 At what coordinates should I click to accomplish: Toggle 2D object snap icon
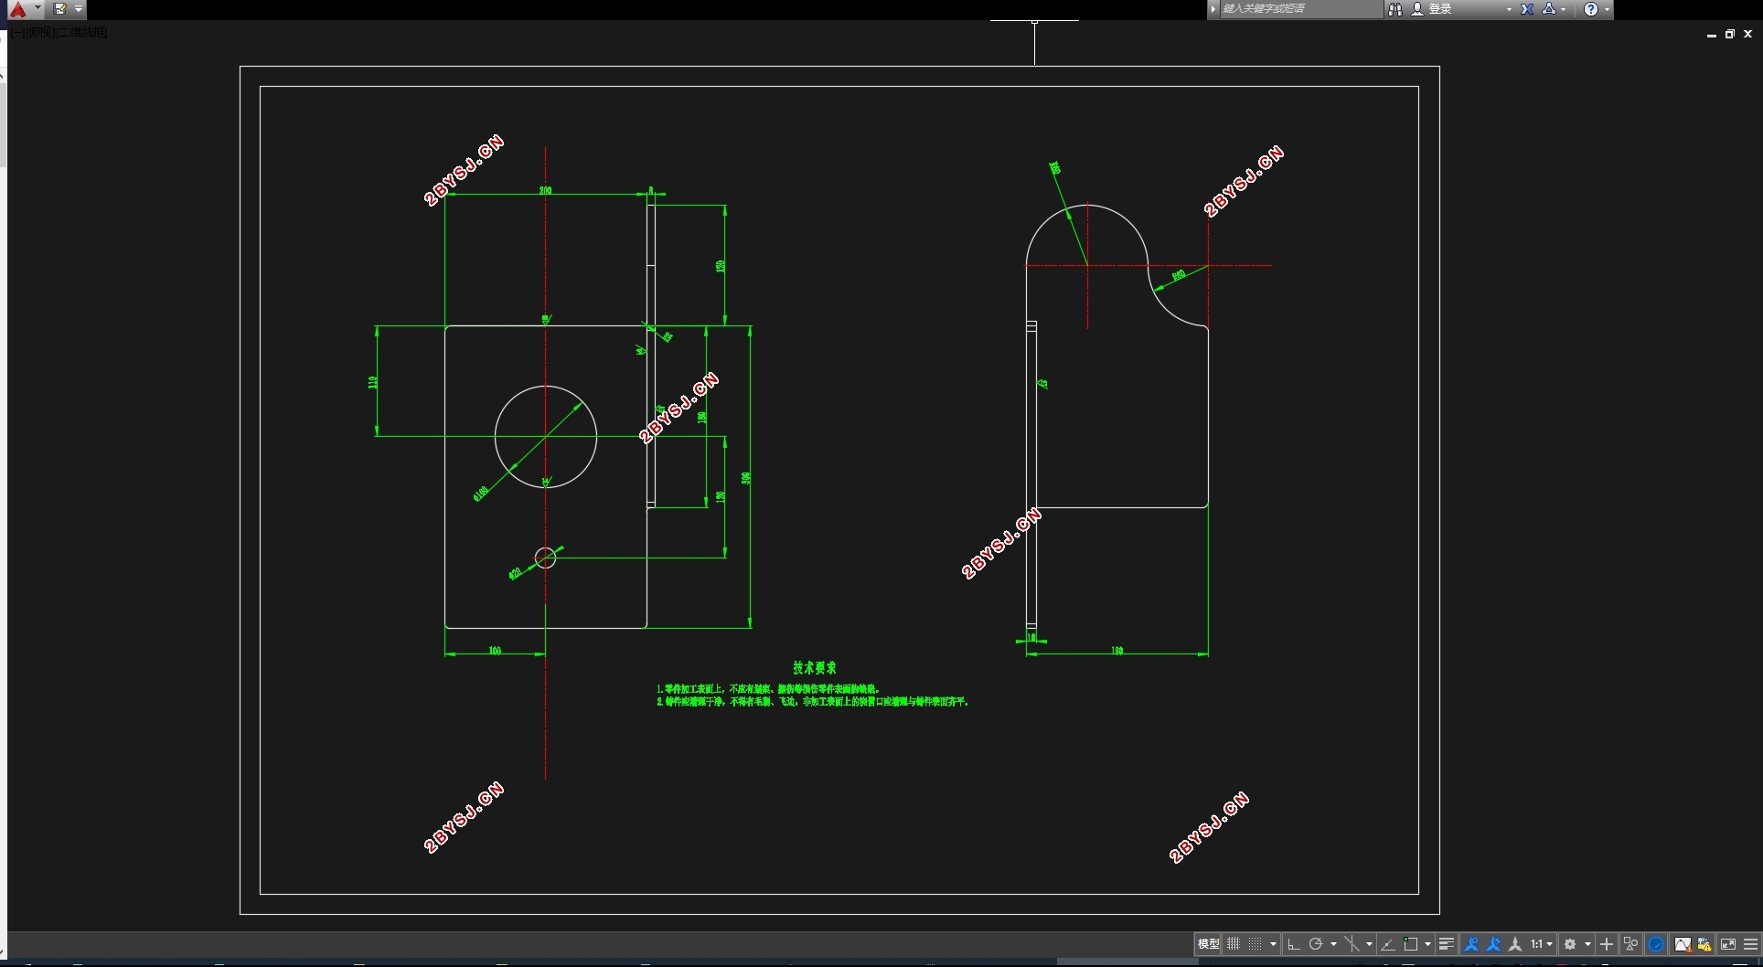[1411, 944]
